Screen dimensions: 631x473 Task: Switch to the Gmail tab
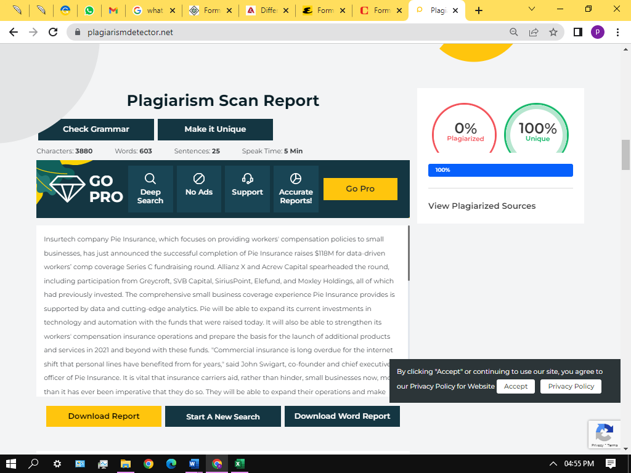pyautogui.click(x=113, y=10)
